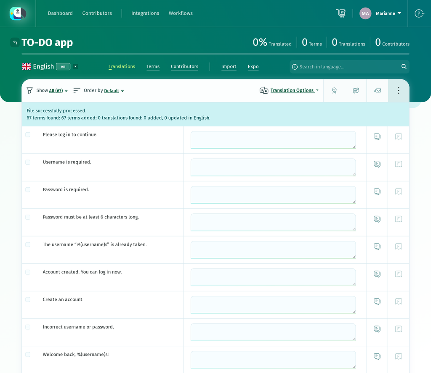Screen dimensions: 431x373
Task: Open the Integrations menu item
Action: pos(145,13)
